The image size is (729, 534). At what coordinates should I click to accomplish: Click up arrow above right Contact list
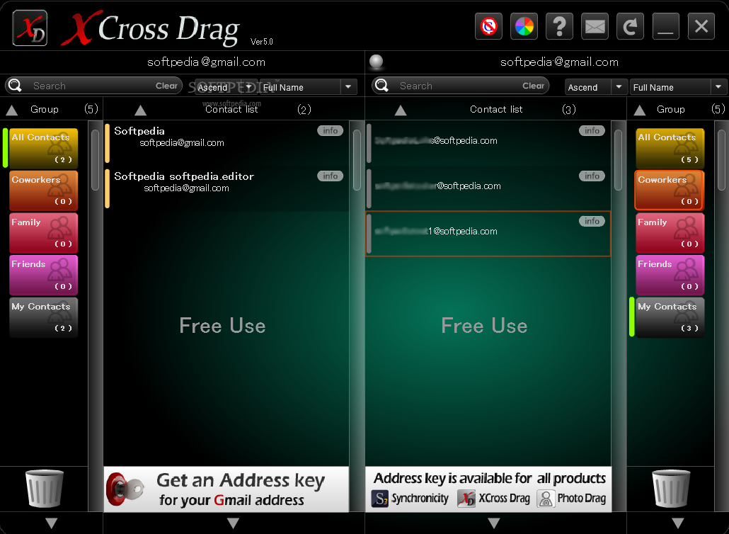(401, 110)
